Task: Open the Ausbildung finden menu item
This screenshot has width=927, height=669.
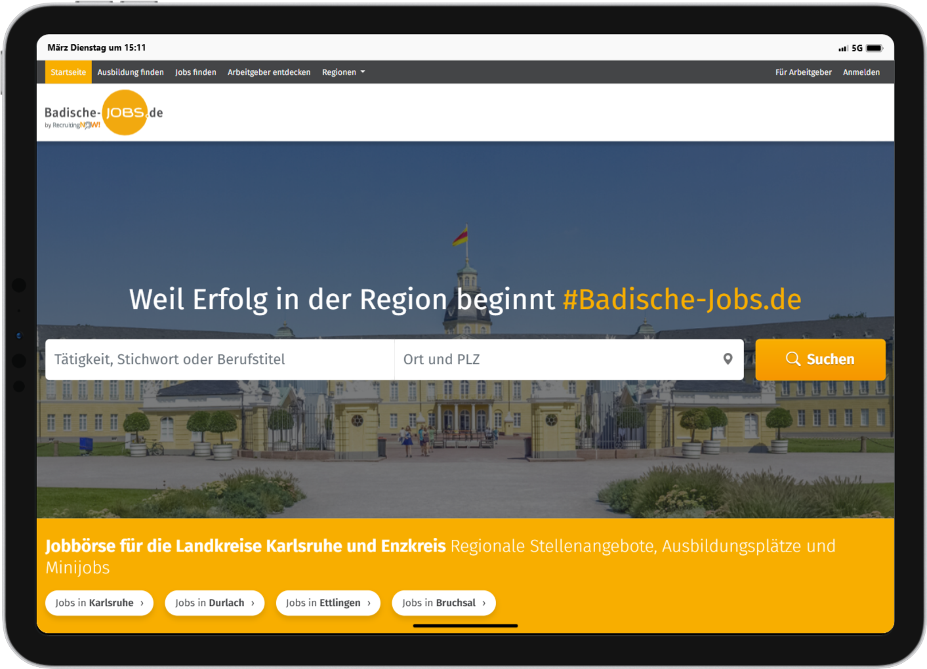Action: [130, 72]
